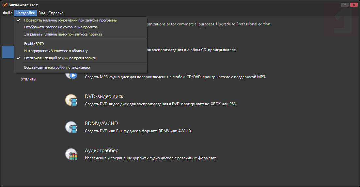Uncheck disabling sleep mode during recording
Viewport: 360px width, 187px height.
[x=60, y=58]
